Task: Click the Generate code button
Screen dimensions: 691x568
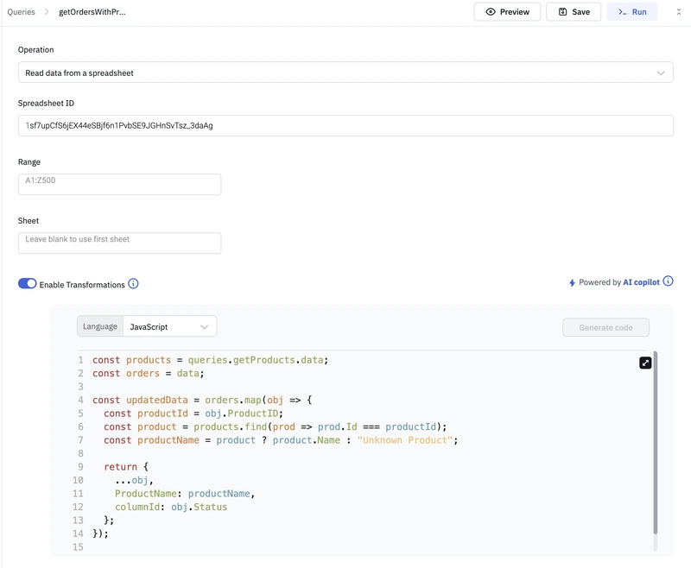Action: pyautogui.click(x=605, y=327)
